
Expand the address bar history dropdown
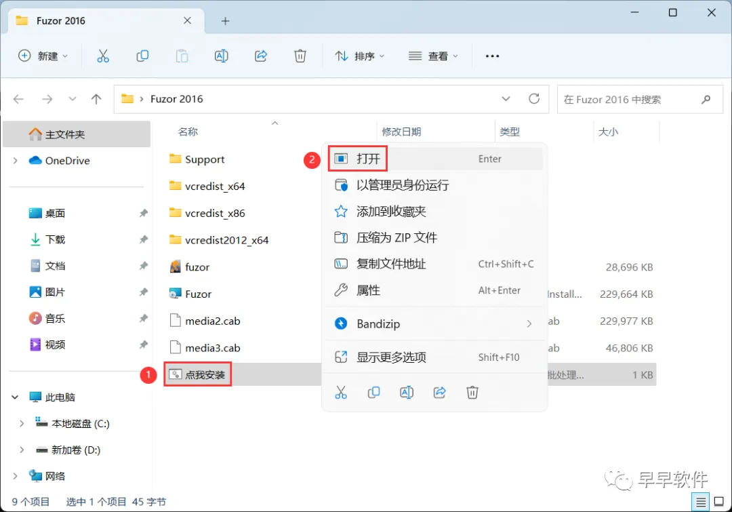tap(506, 98)
